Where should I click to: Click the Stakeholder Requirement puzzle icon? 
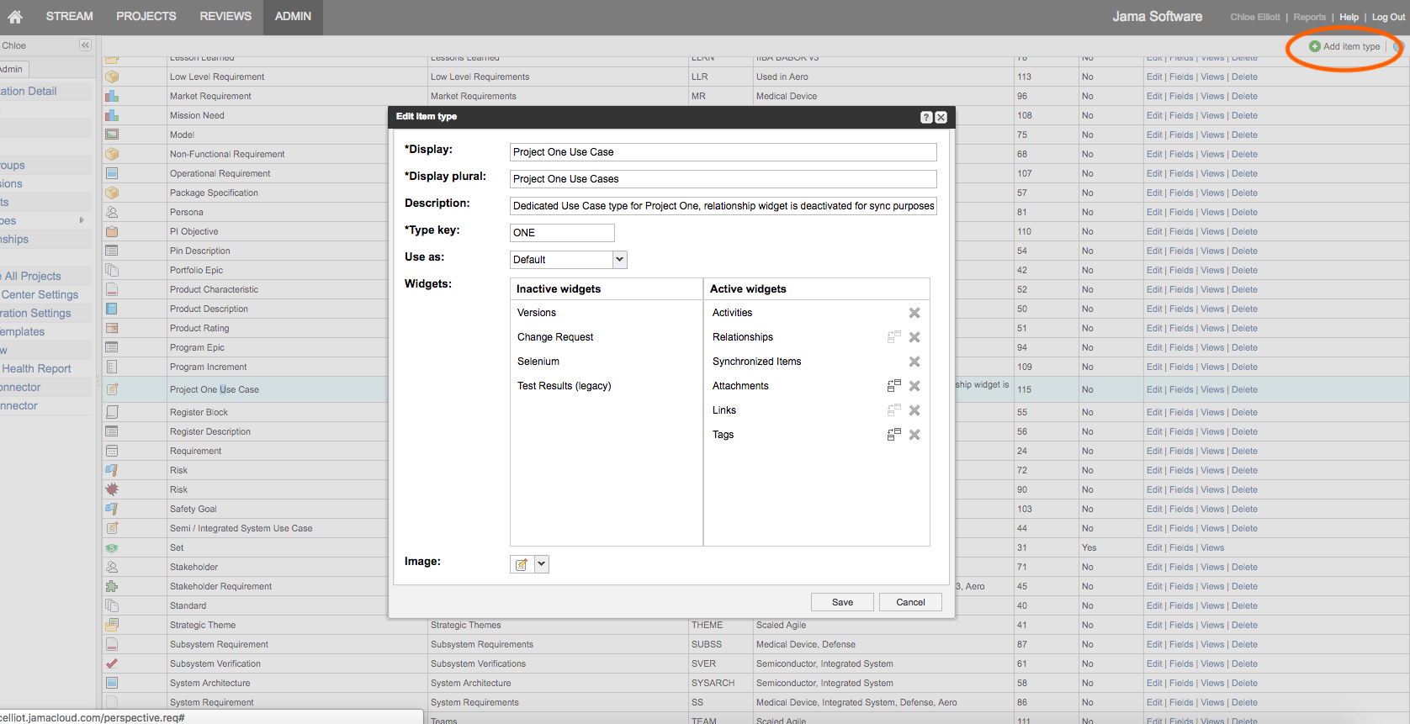pyautogui.click(x=112, y=586)
